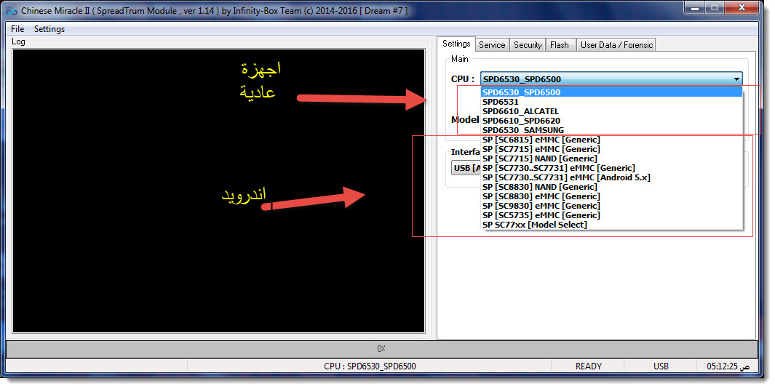Choose SP [SC7730..SC7731] eMMC [Generic]
Screen dimensions: 775x389
(x=611, y=168)
